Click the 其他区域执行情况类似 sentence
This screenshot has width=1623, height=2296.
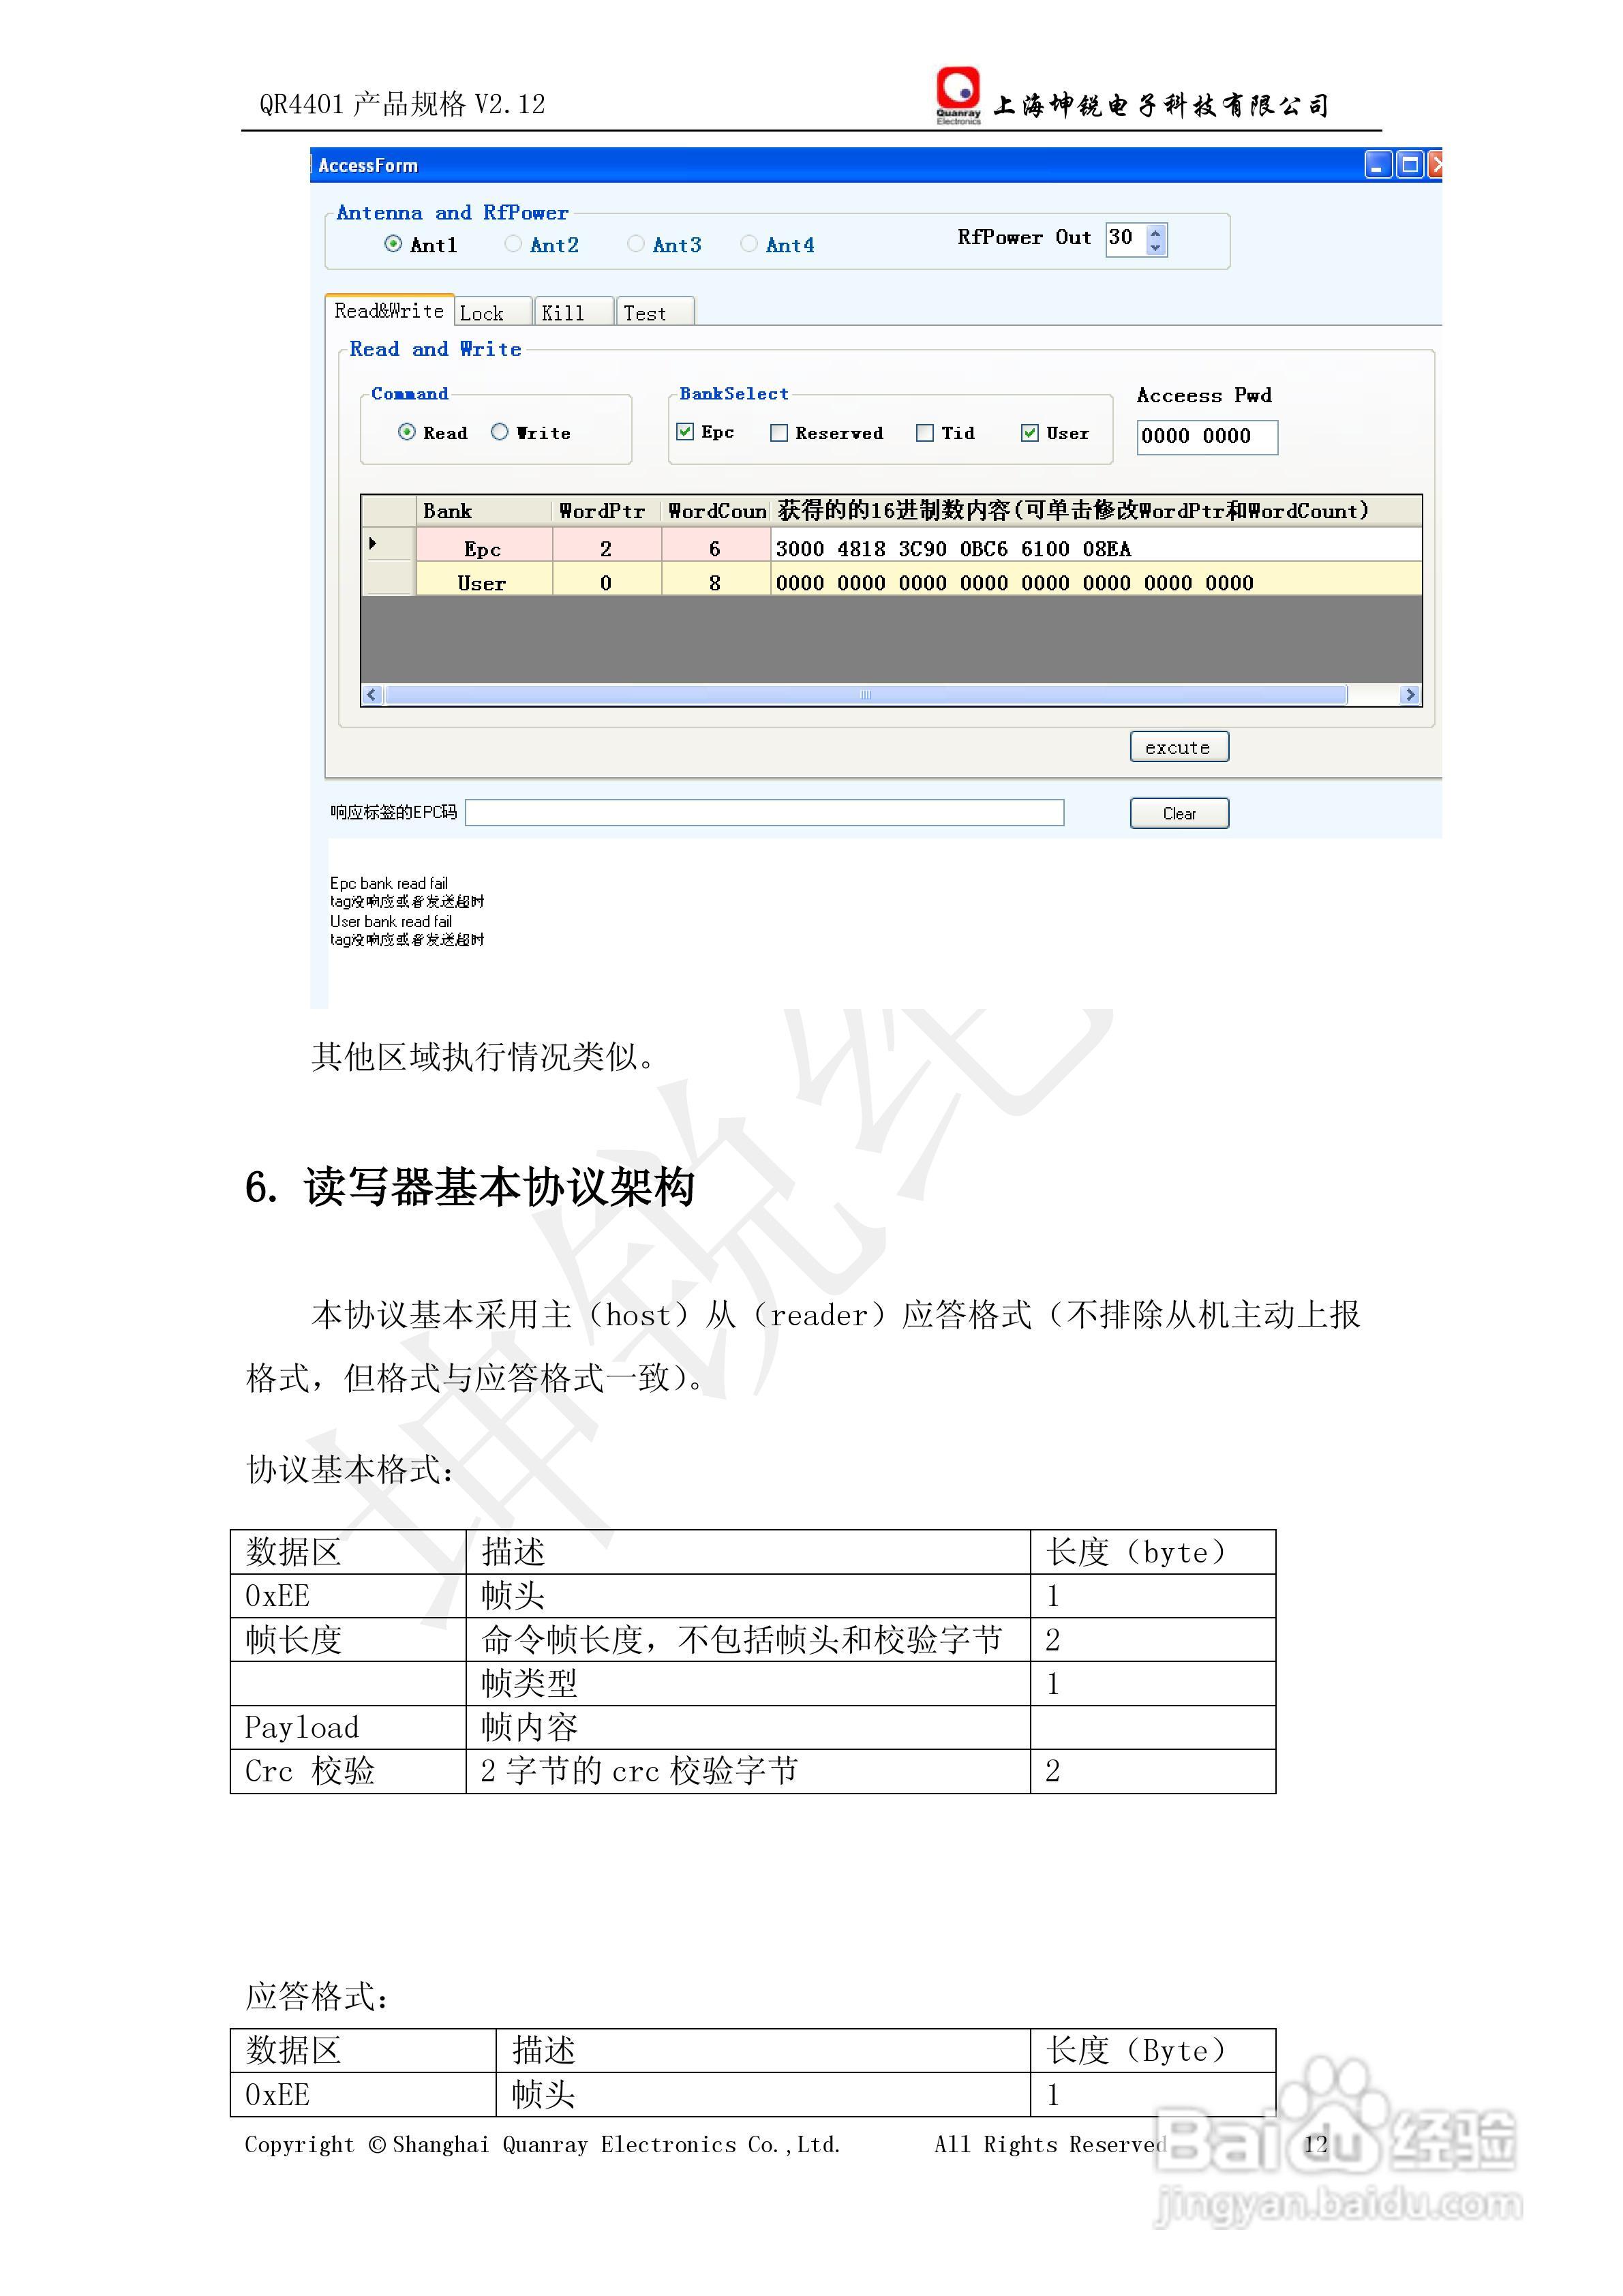[483, 1056]
